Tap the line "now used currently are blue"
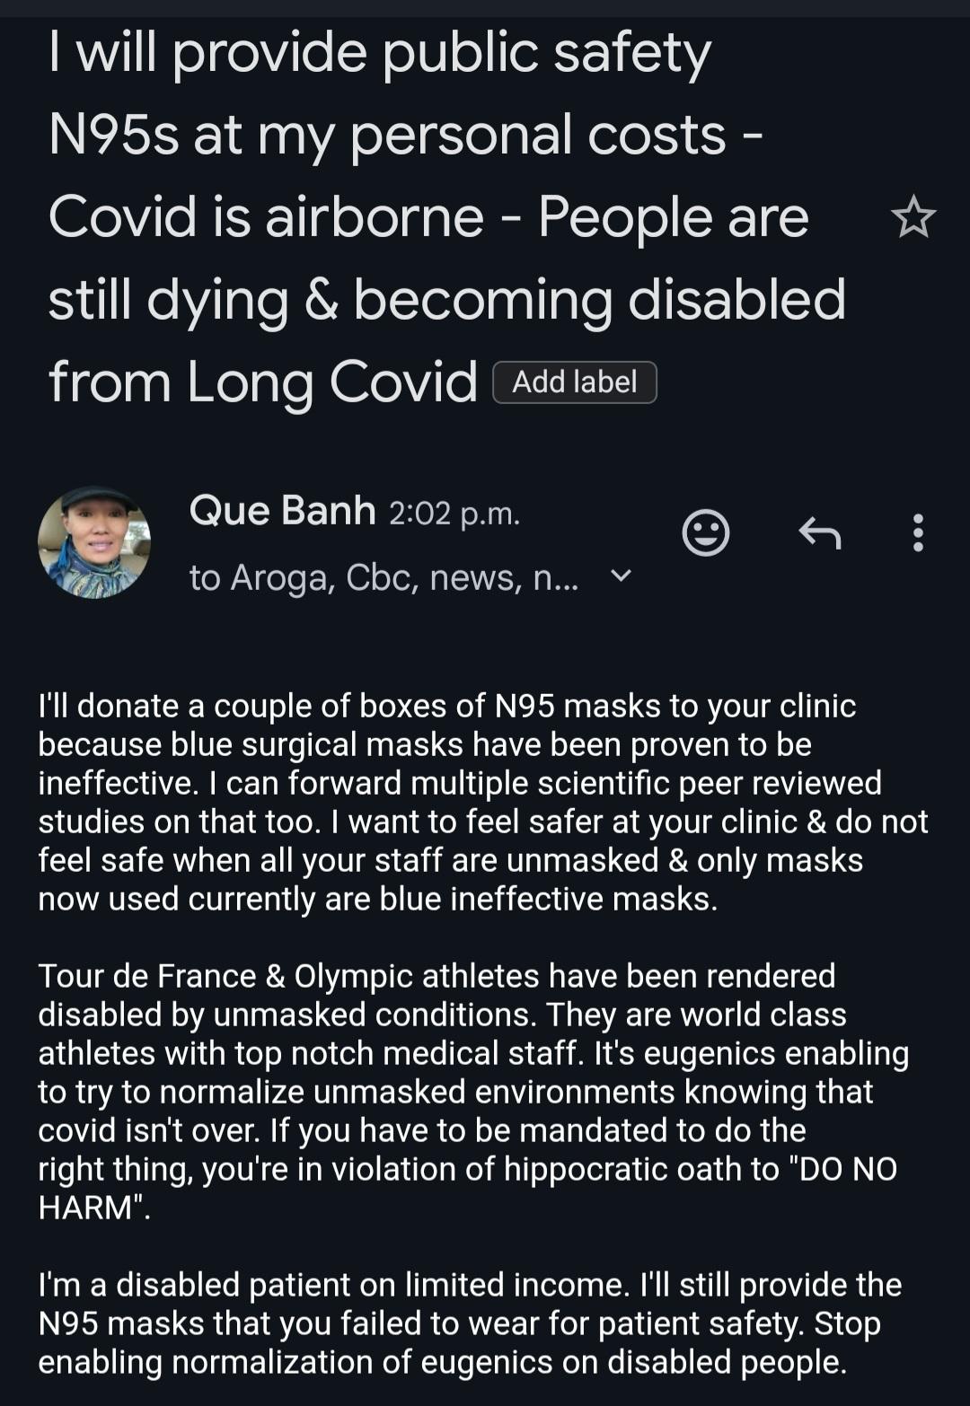Viewport: 970px width, 1406px height. [x=377, y=899]
